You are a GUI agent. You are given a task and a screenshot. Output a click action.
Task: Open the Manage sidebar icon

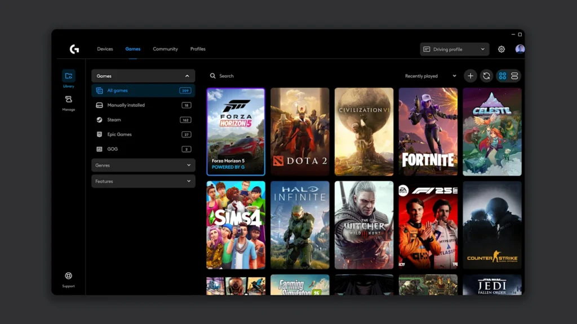click(68, 100)
